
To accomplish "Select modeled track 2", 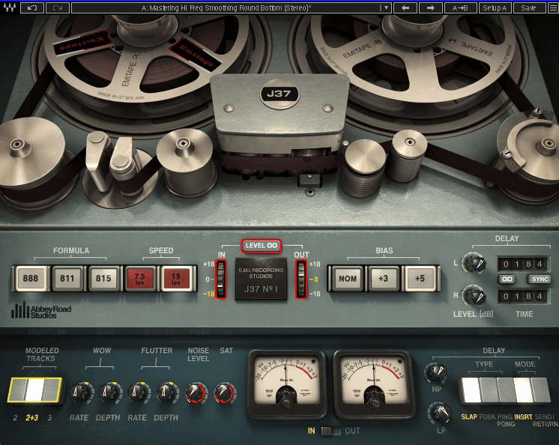I will click(17, 390).
